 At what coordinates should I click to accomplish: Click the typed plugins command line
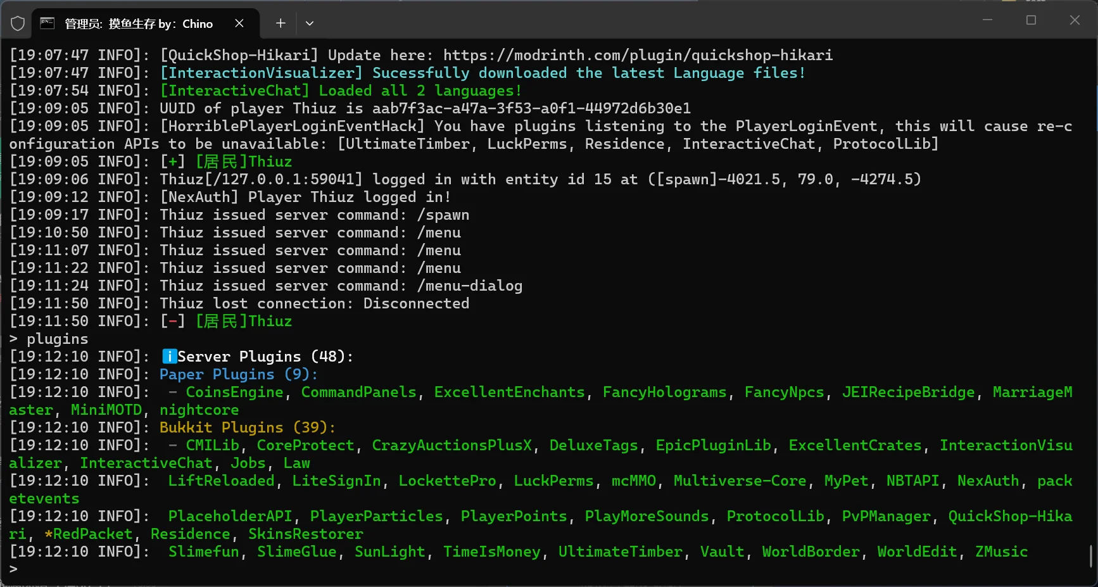click(x=49, y=339)
